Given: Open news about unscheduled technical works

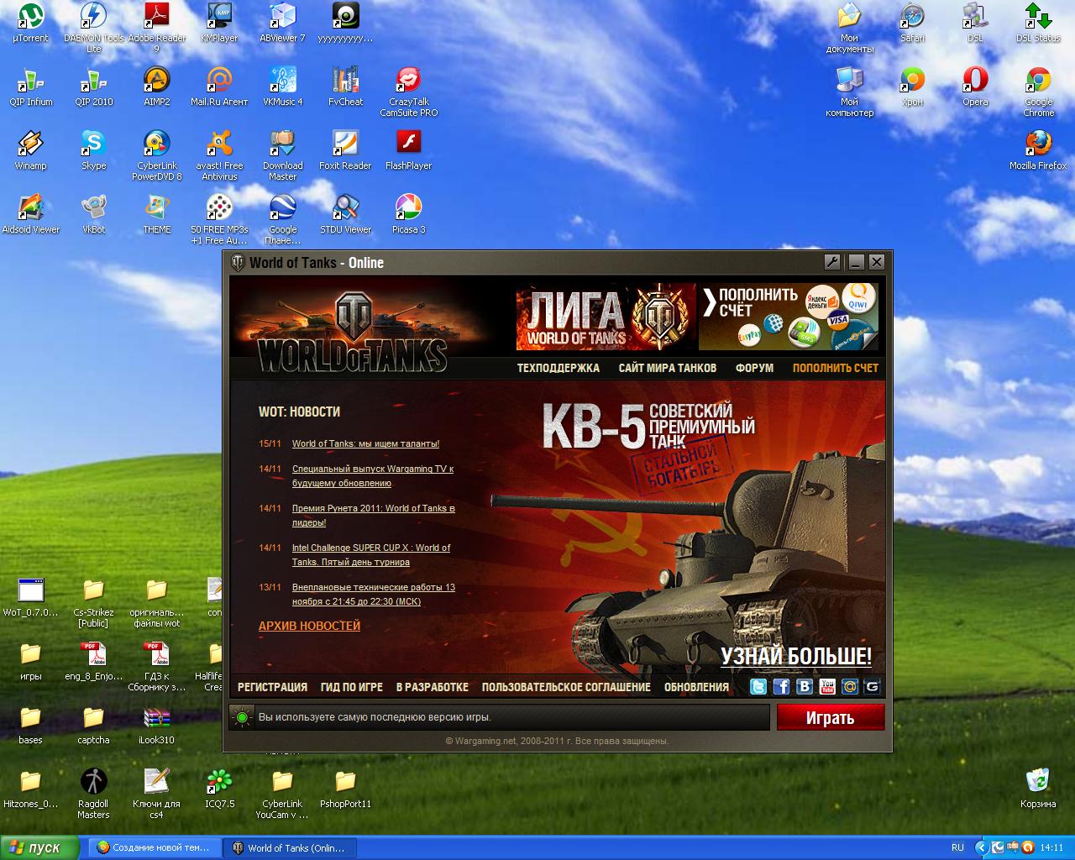Looking at the screenshot, I should pyautogui.click(x=374, y=594).
